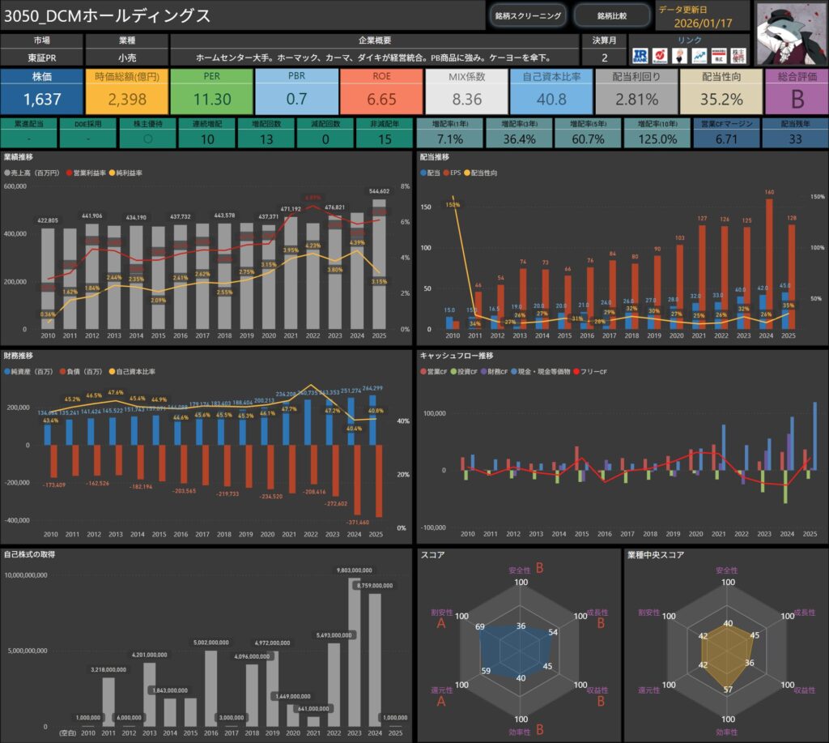
Task: Click the 総合評価 B rating card
Action: pos(795,91)
